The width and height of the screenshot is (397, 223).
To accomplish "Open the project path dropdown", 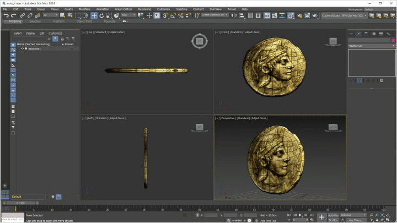I will [344, 15].
